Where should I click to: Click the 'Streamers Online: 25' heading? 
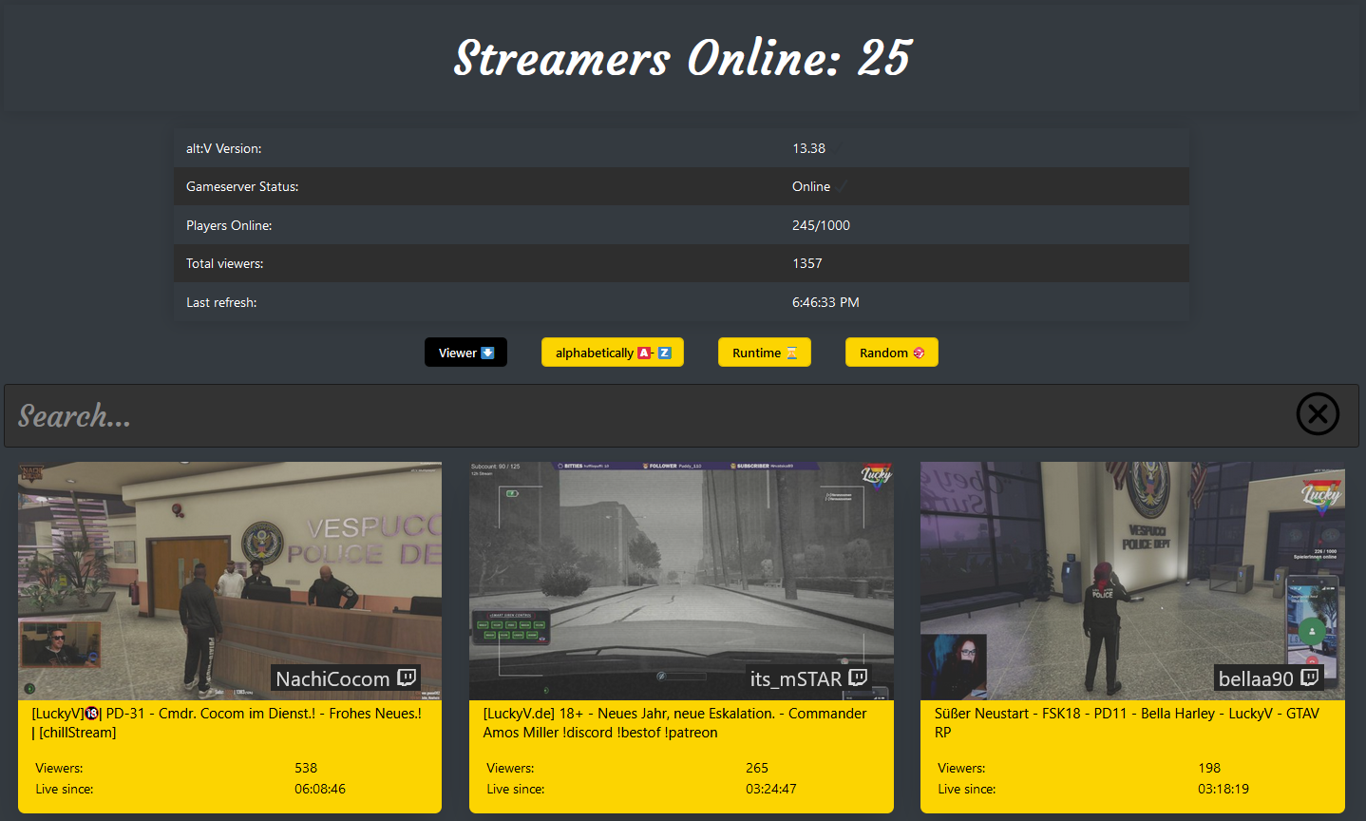682,58
